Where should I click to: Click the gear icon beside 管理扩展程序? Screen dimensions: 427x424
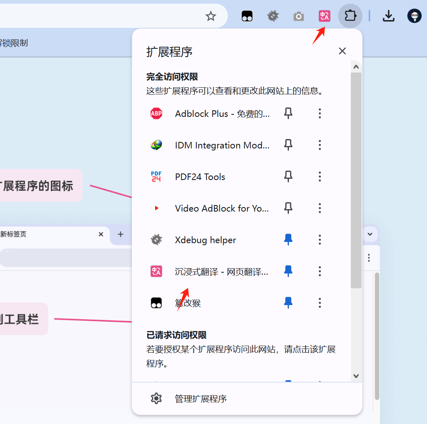(x=156, y=399)
